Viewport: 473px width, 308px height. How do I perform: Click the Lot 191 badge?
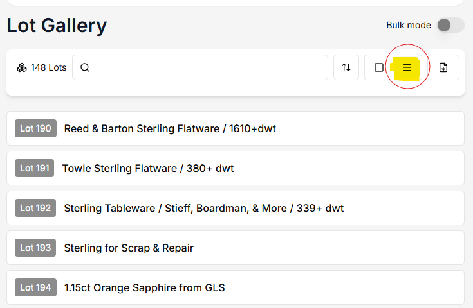click(35, 168)
